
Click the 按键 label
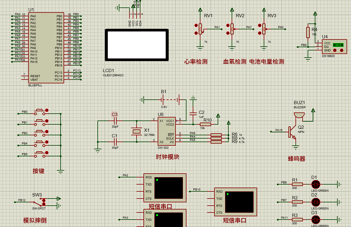[x=39, y=171]
